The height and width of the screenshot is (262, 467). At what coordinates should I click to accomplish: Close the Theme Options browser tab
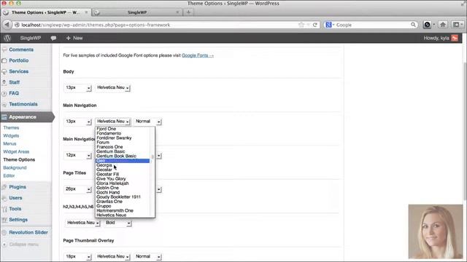[x=86, y=12]
